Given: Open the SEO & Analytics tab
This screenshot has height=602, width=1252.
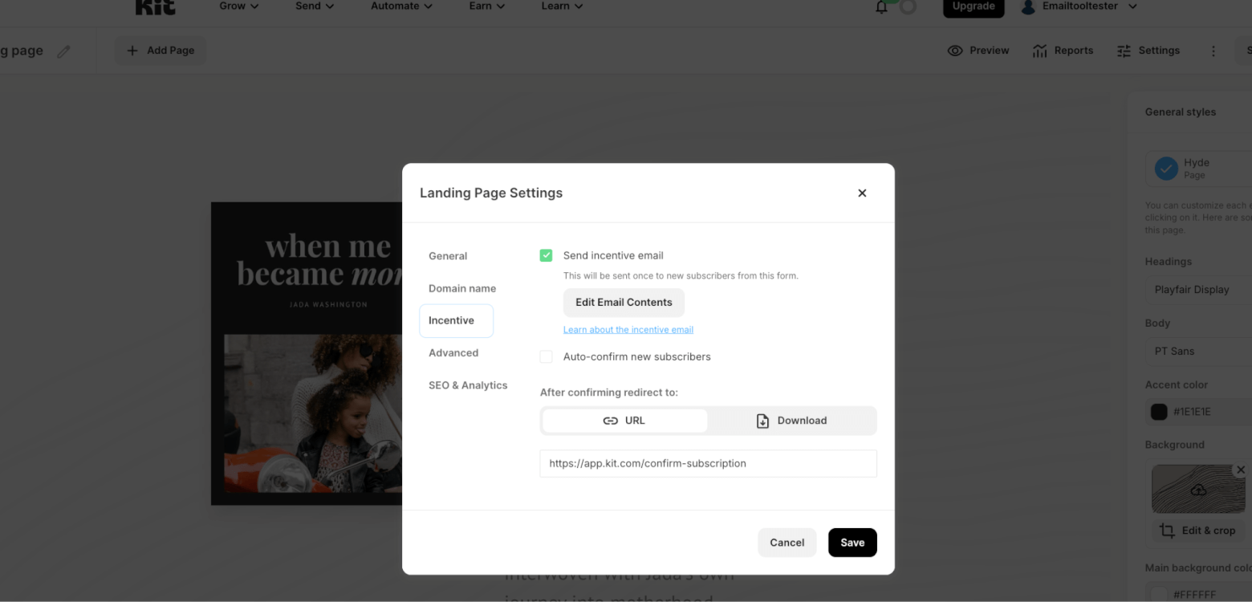Looking at the screenshot, I should (468, 385).
